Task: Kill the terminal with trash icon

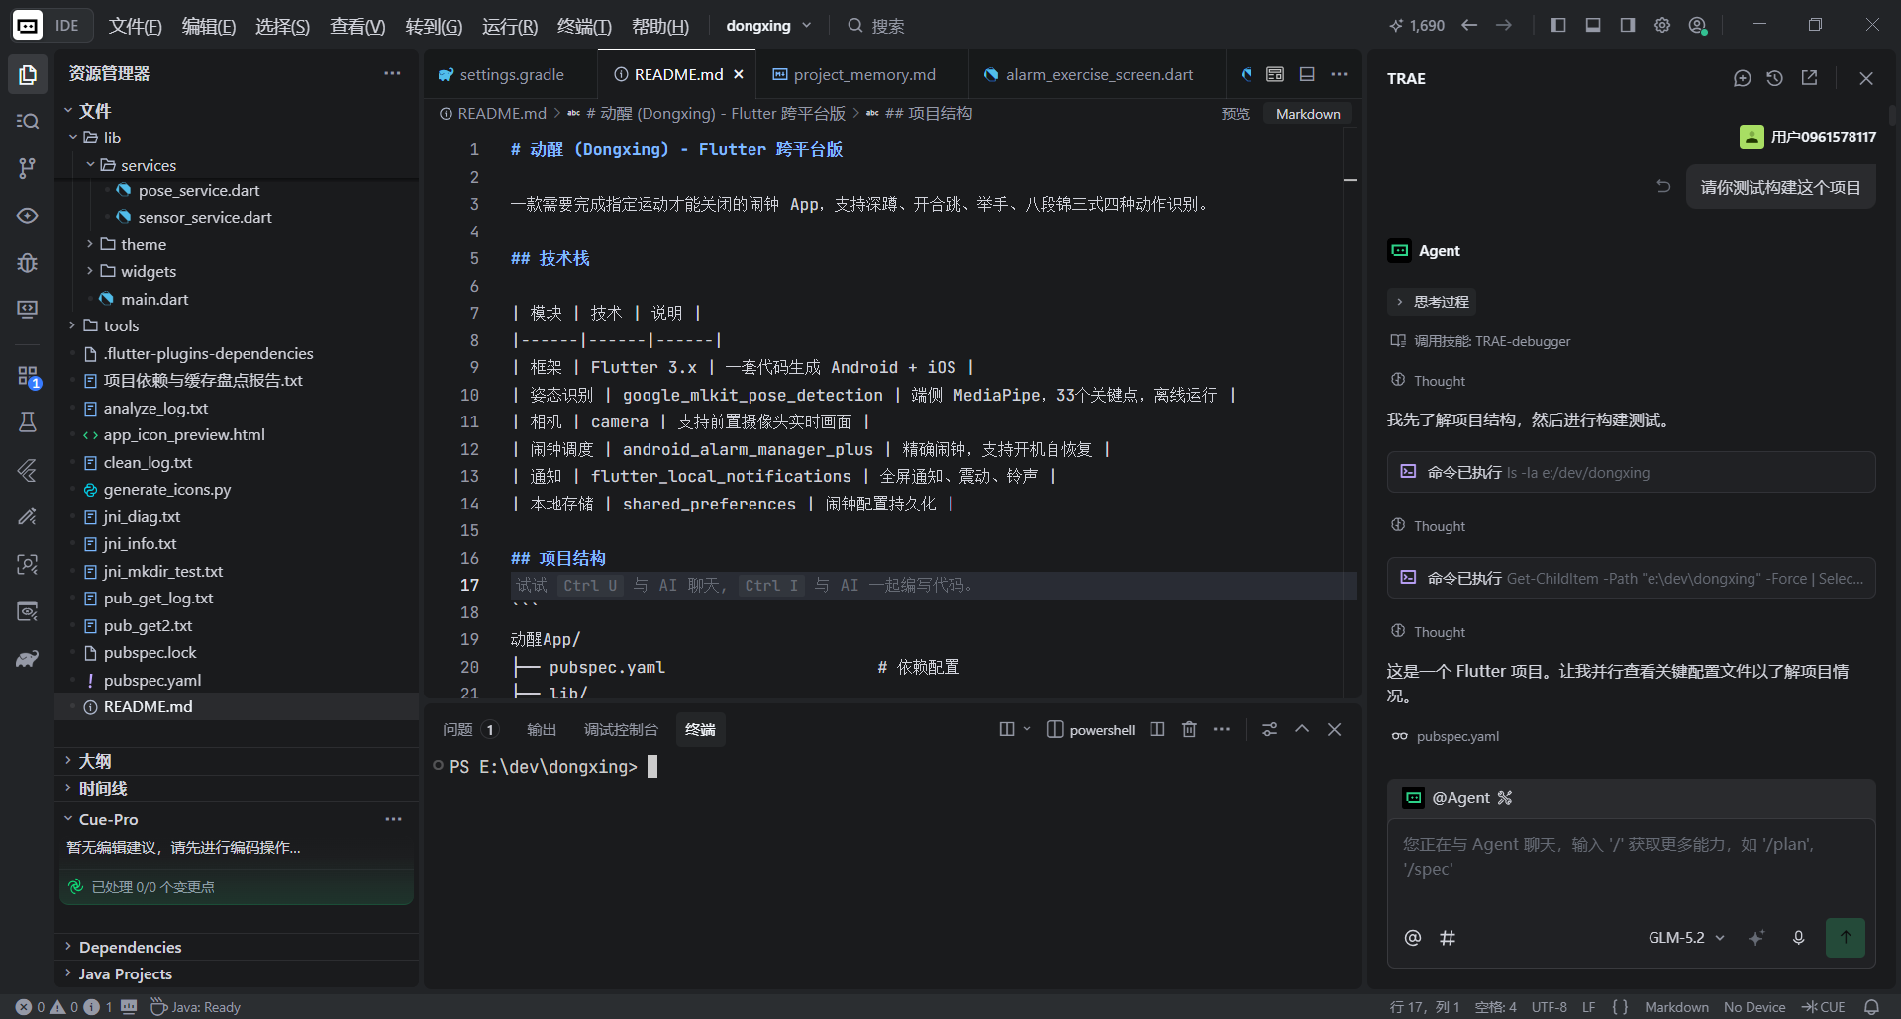Action: [x=1189, y=729]
